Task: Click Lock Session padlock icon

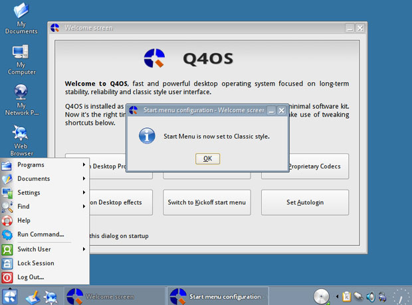Action: (x=7, y=264)
